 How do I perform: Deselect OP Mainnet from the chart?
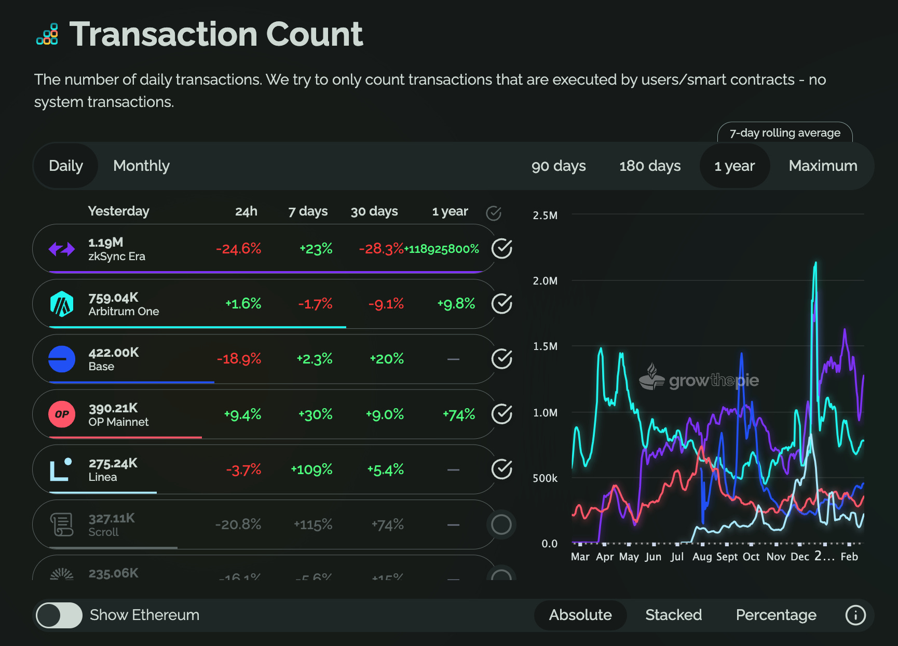tap(502, 414)
